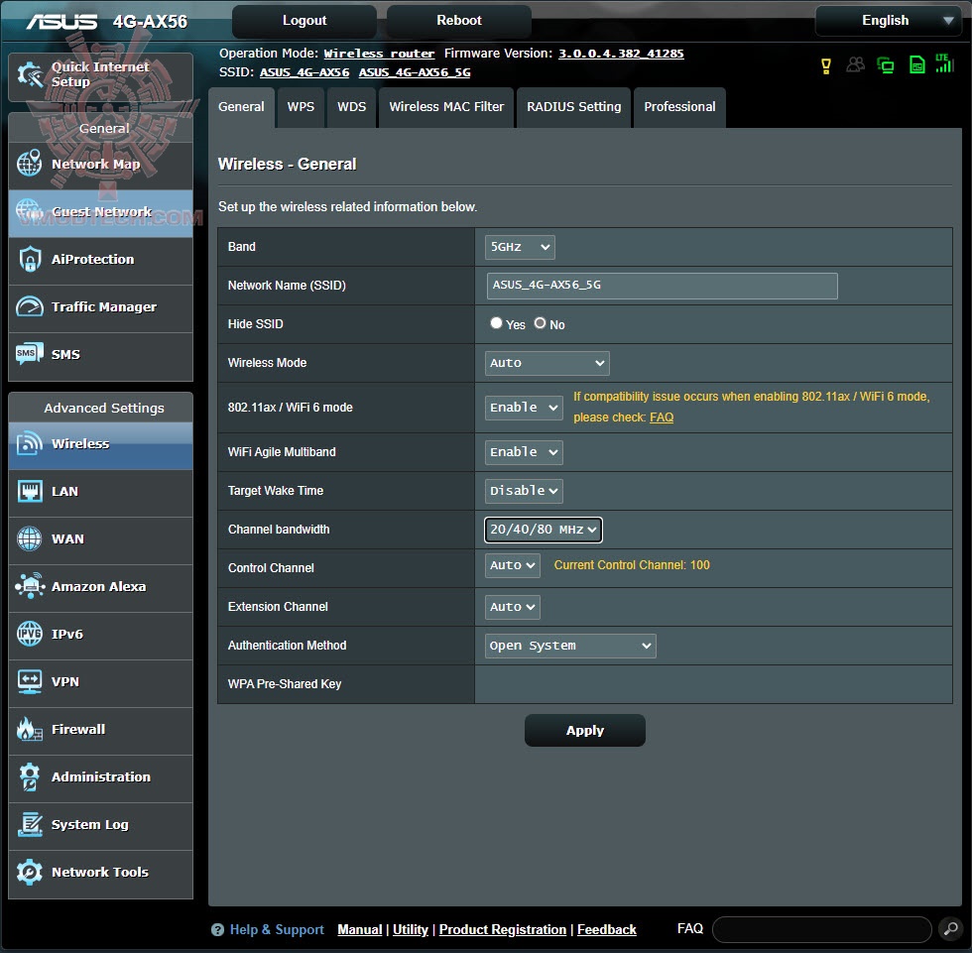Open the Band 5GHz dropdown

click(x=520, y=247)
